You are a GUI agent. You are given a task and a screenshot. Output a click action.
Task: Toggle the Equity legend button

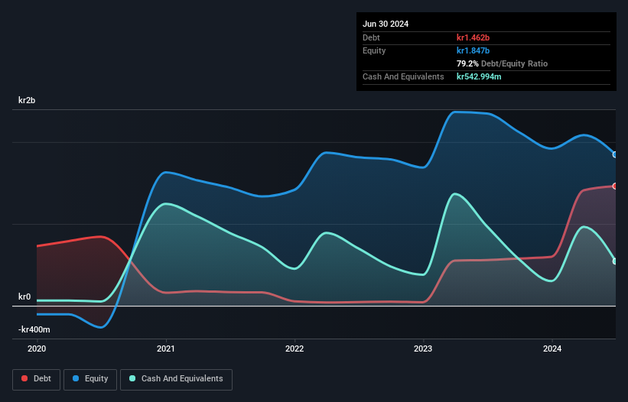point(90,379)
